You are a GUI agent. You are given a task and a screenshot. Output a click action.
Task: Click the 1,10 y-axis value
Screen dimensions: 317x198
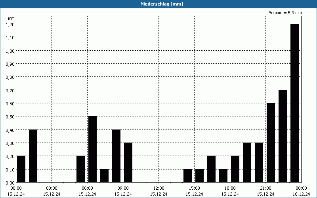click(x=10, y=37)
